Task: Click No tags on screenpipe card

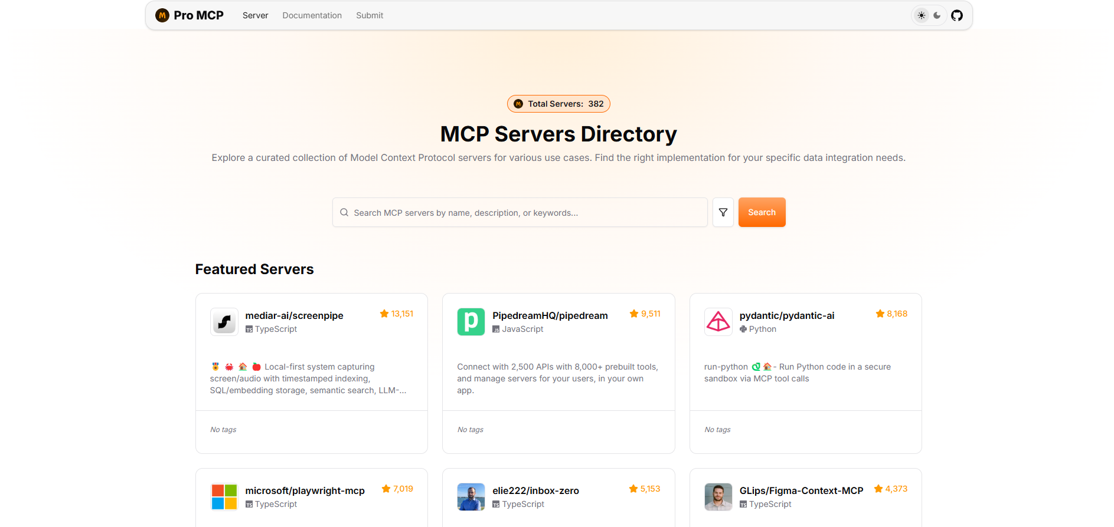Action: (223, 430)
